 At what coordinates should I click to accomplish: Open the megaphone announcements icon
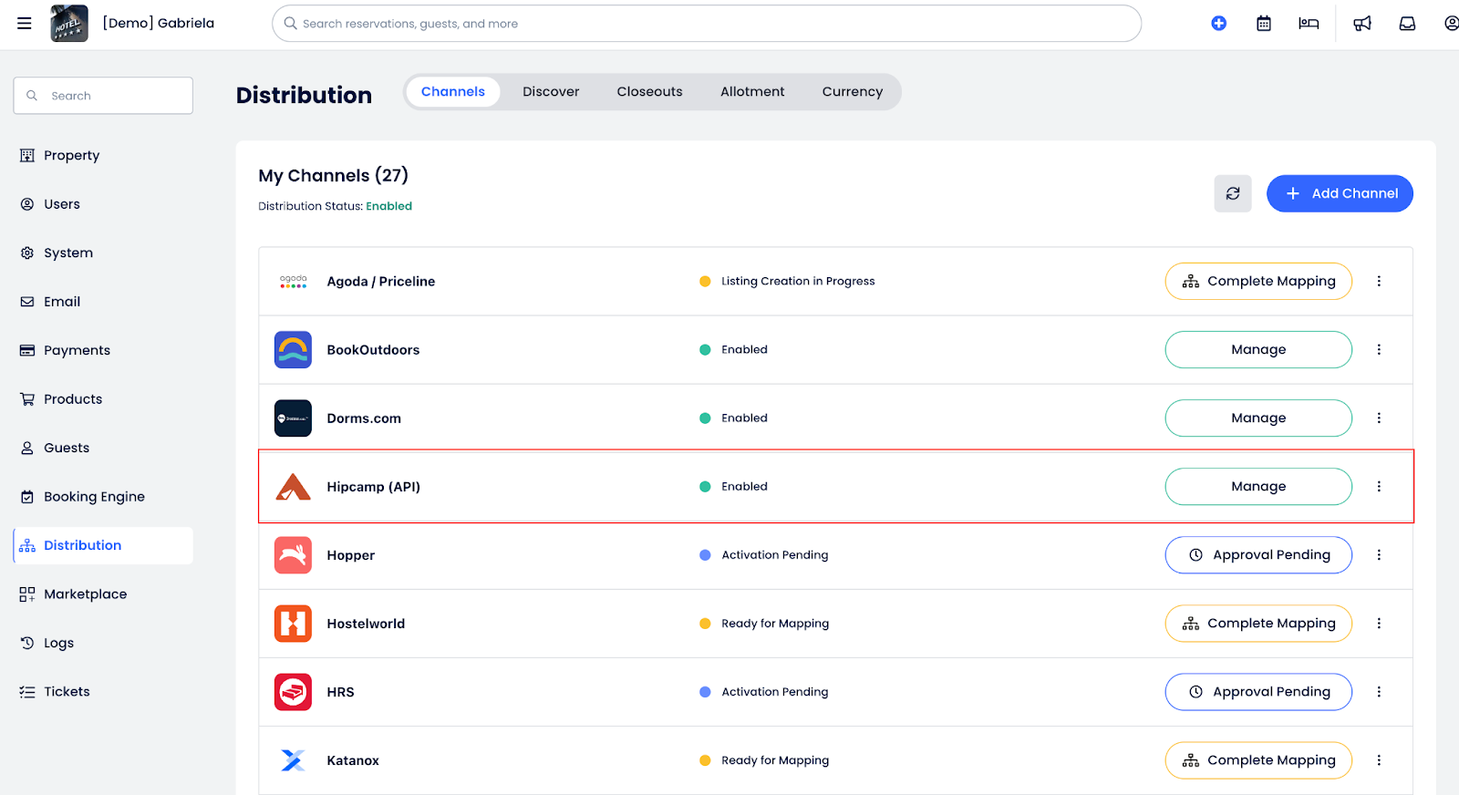[x=1362, y=24]
